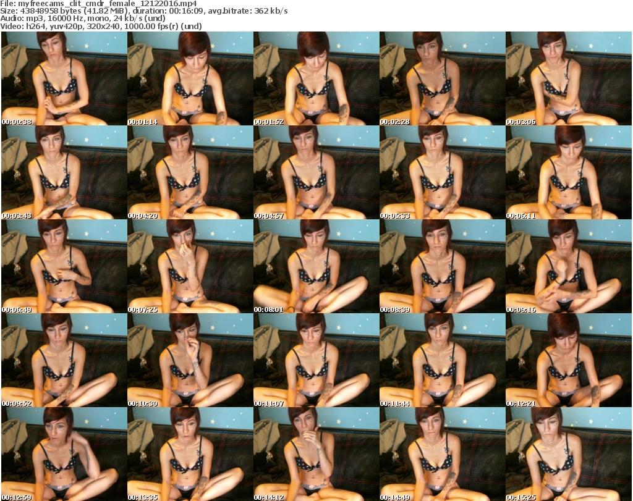Select the thumbnail stamped 00:09:16
The width and height of the screenshot is (633, 501).
[x=569, y=267]
